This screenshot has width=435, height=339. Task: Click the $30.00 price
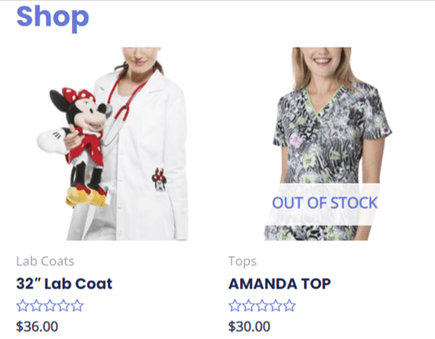pyautogui.click(x=249, y=326)
